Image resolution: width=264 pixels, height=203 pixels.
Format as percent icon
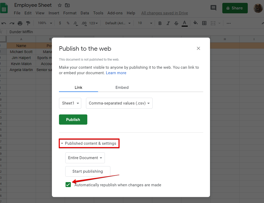pos(68,23)
